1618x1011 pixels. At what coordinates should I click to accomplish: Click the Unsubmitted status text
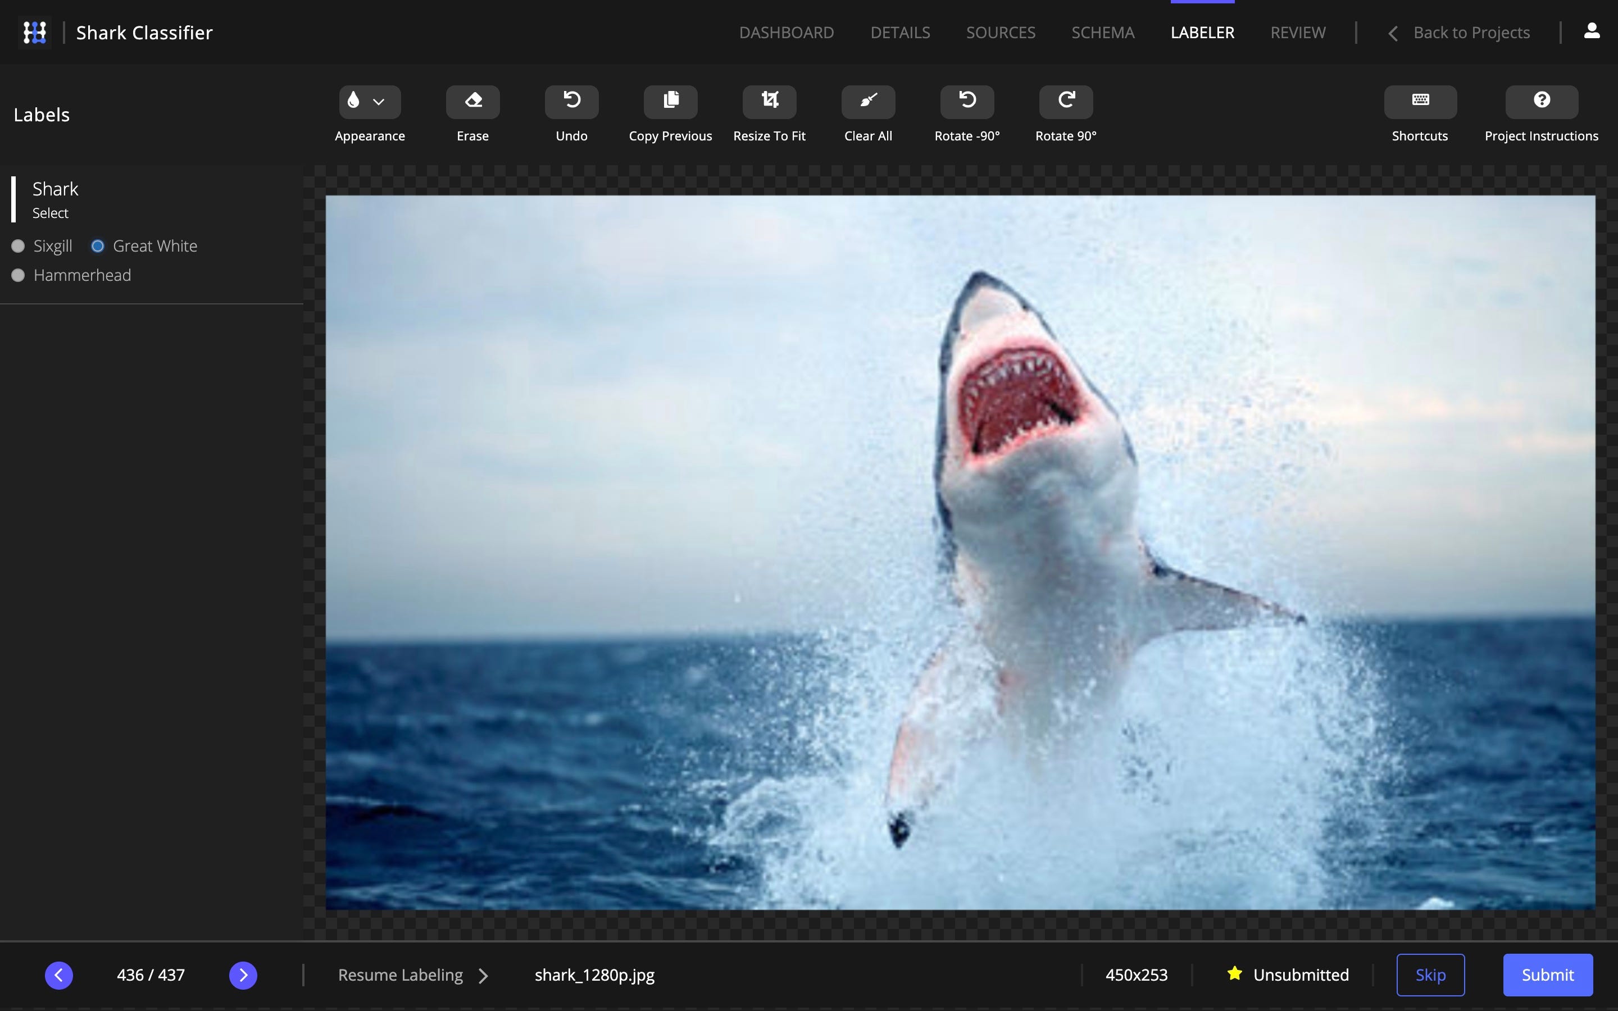click(x=1301, y=975)
